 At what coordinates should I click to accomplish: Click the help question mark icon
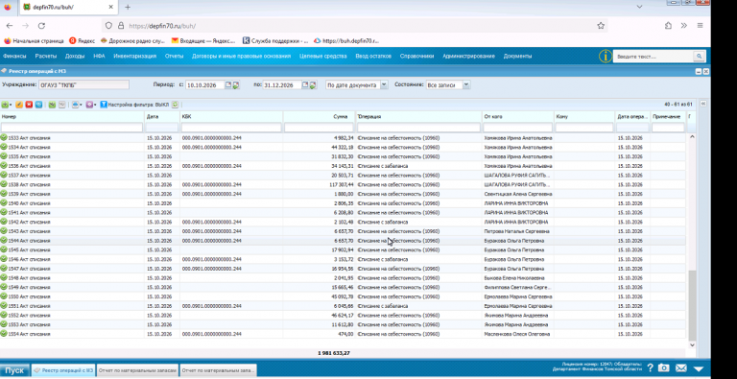(650, 368)
